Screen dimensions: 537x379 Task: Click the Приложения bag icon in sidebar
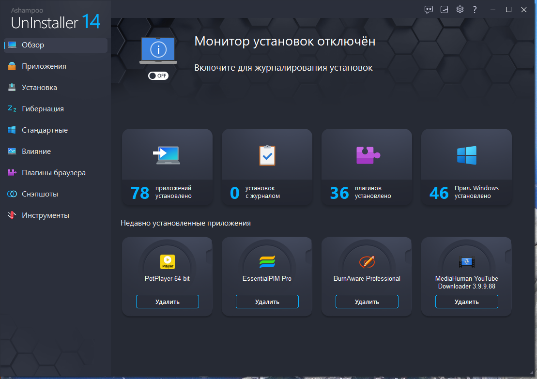click(12, 66)
